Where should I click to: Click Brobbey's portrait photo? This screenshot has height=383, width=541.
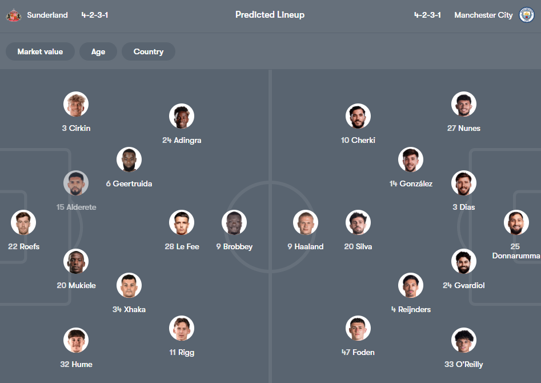coord(235,222)
